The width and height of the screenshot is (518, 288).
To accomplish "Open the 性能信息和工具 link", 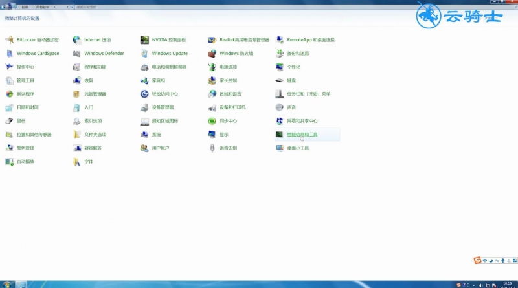I will point(302,135).
